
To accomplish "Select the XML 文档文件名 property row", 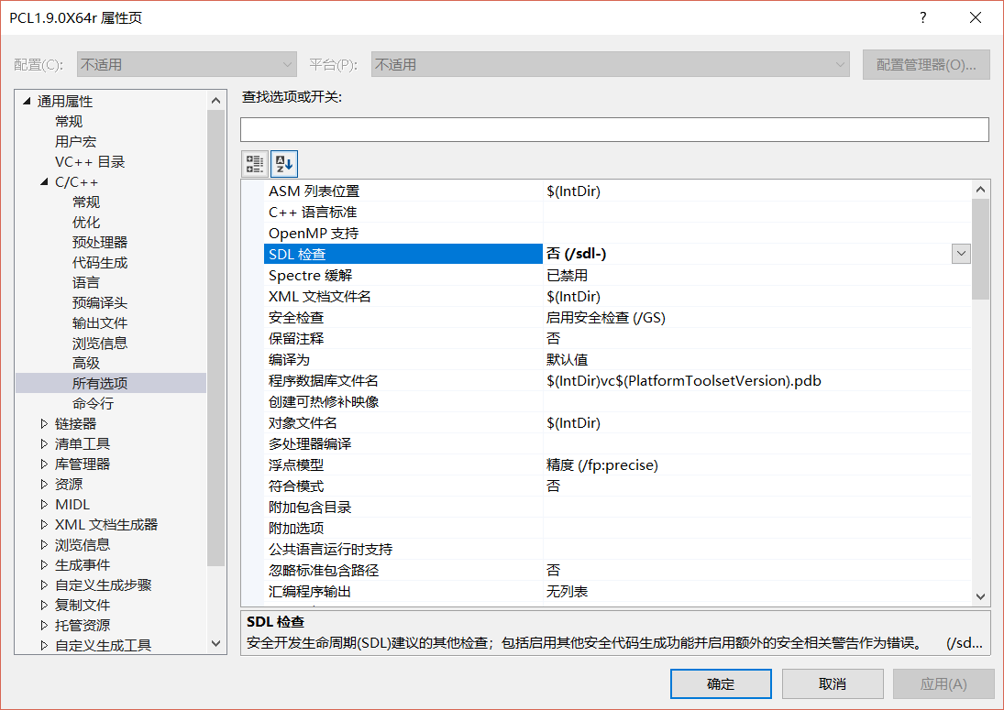I will 617,296.
